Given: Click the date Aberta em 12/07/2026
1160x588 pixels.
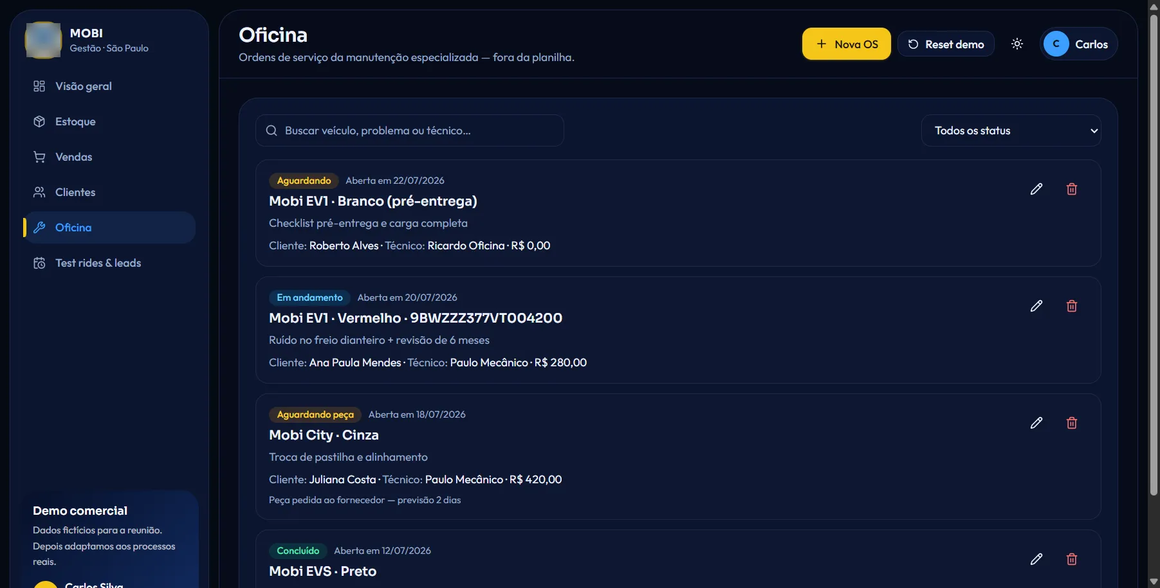Looking at the screenshot, I should coord(383,551).
